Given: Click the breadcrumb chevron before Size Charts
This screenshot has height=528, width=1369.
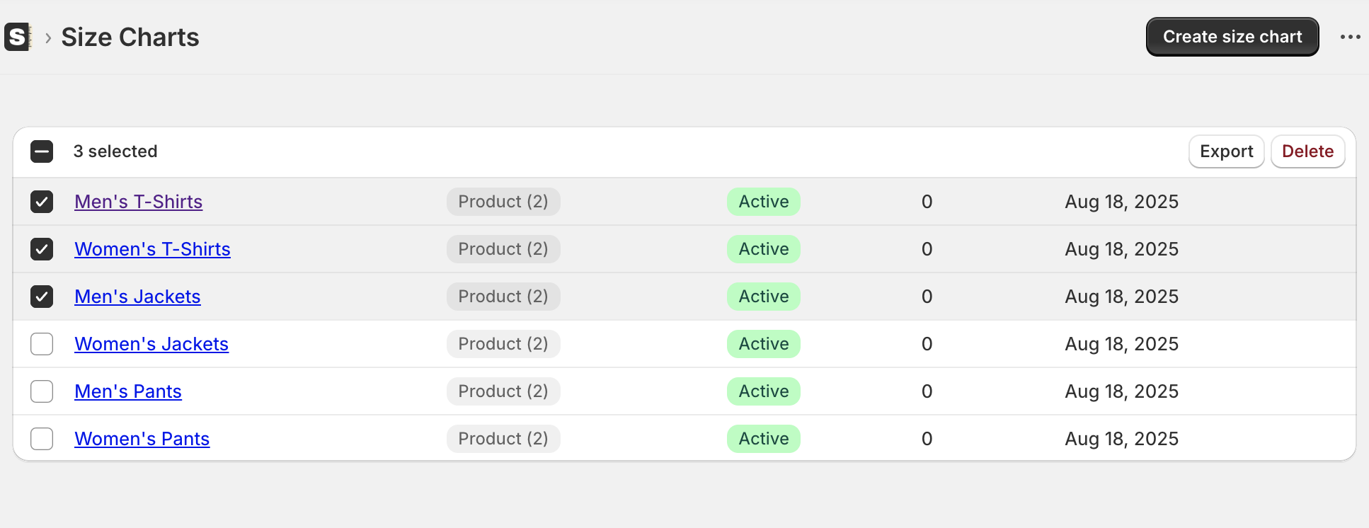Looking at the screenshot, I should [48, 38].
